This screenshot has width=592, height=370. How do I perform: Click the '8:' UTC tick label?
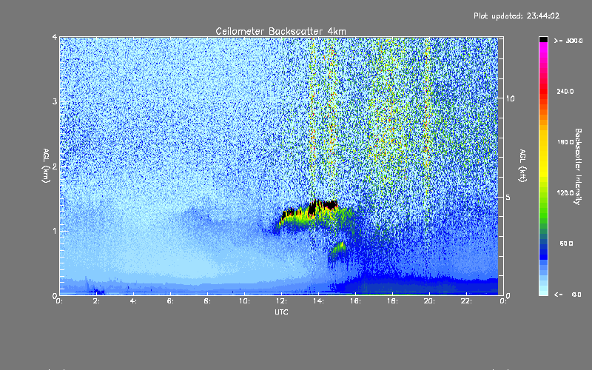coord(207,301)
